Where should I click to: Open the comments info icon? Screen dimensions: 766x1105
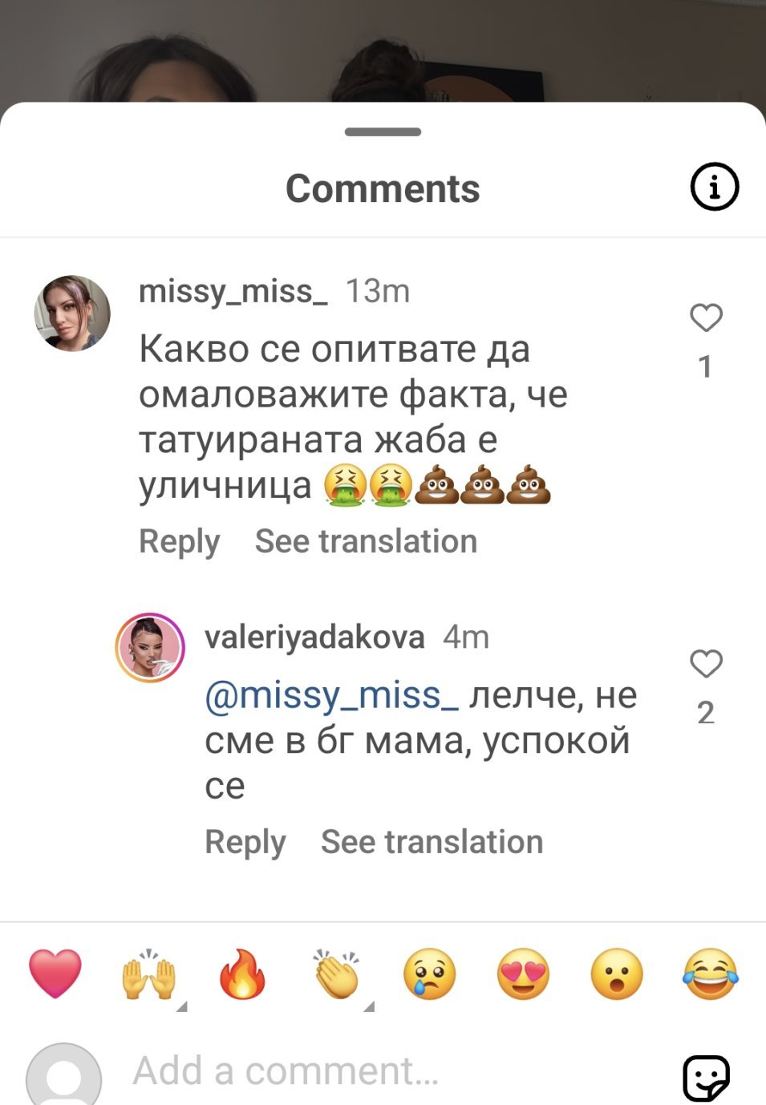pyautogui.click(x=714, y=187)
